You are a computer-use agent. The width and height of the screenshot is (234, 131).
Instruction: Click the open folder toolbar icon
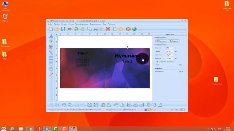point(57,29)
